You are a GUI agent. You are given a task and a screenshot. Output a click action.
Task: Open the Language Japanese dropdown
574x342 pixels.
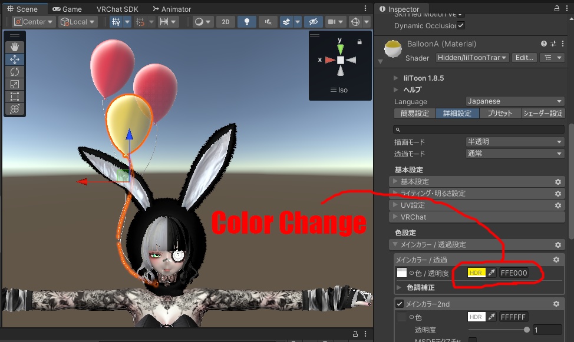tap(515, 101)
